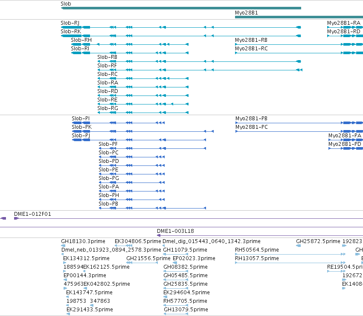Select the 188594 EST label
Image resolution: width=363 pixels, height=316 pixels.
[73, 267]
